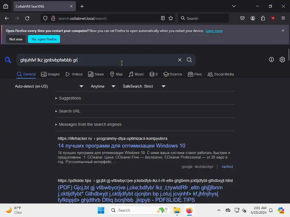Image resolution: width=290 pixels, height=217 pixels.
Task: Click the lifehacker.ru result URL
Action: tap(112, 138)
